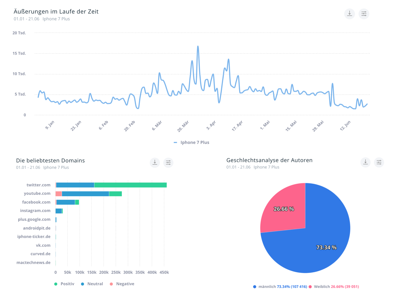This screenshot has height=308, width=398.
Task: Click the blue neutral segment of youtube.com bar
Action: click(x=85, y=194)
